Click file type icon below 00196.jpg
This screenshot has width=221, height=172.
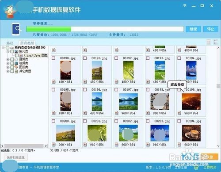(85, 113)
